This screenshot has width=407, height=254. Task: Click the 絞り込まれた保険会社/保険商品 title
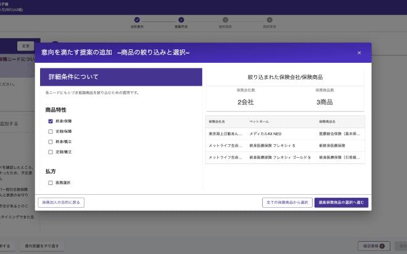click(285, 77)
